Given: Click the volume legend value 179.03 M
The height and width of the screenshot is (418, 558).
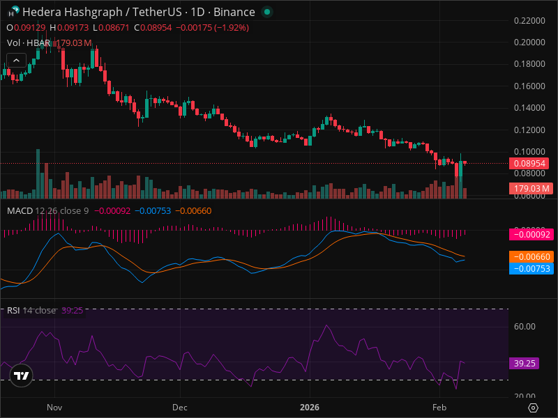Looking at the screenshot, I should coord(74,43).
